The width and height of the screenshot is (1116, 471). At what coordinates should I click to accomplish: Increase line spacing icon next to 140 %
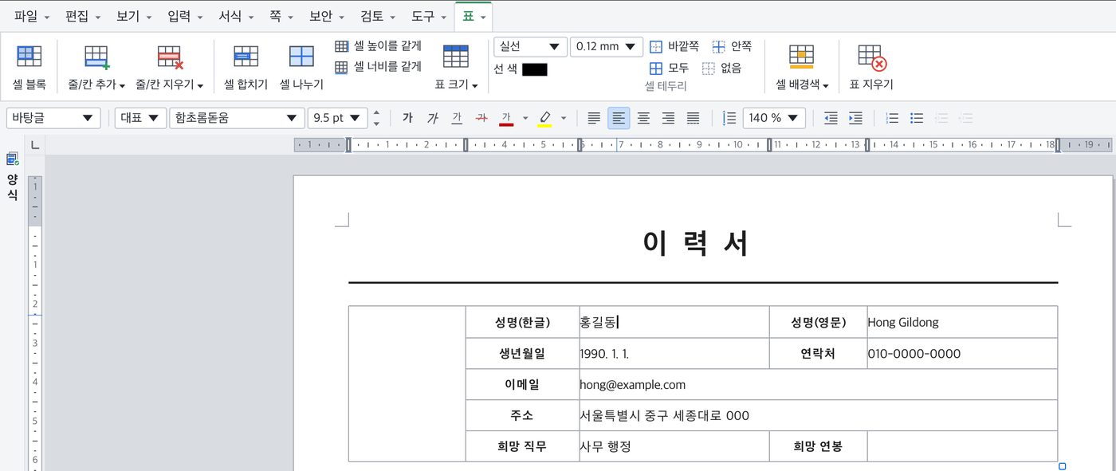[x=729, y=118]
